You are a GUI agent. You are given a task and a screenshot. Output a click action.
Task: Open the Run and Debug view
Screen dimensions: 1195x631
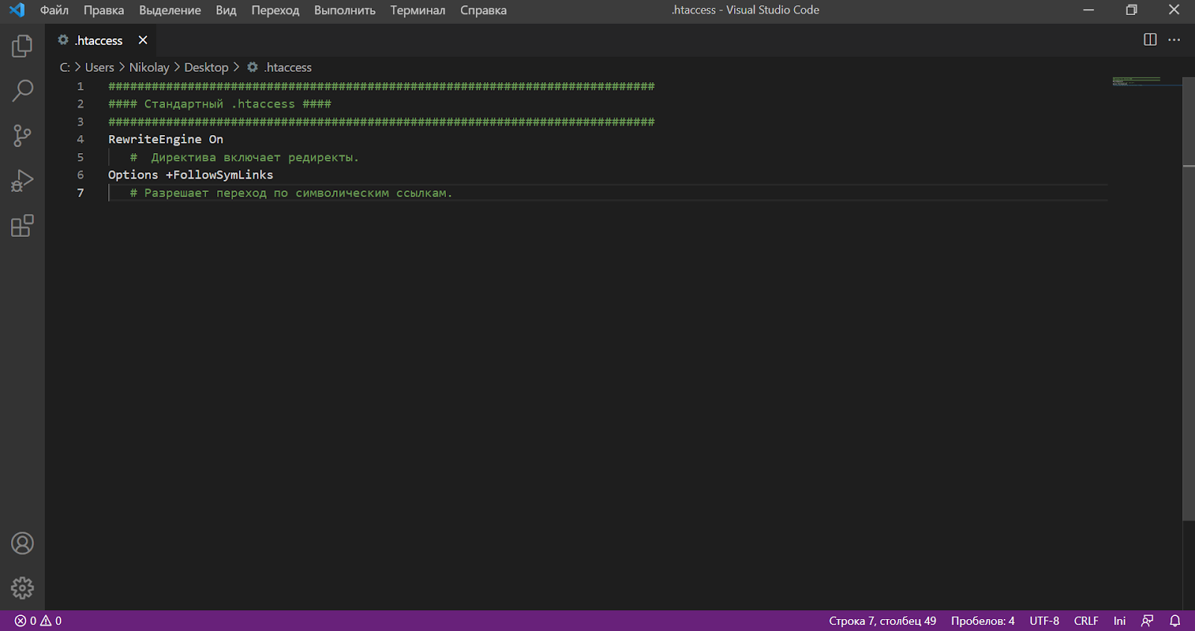(22, 181)
